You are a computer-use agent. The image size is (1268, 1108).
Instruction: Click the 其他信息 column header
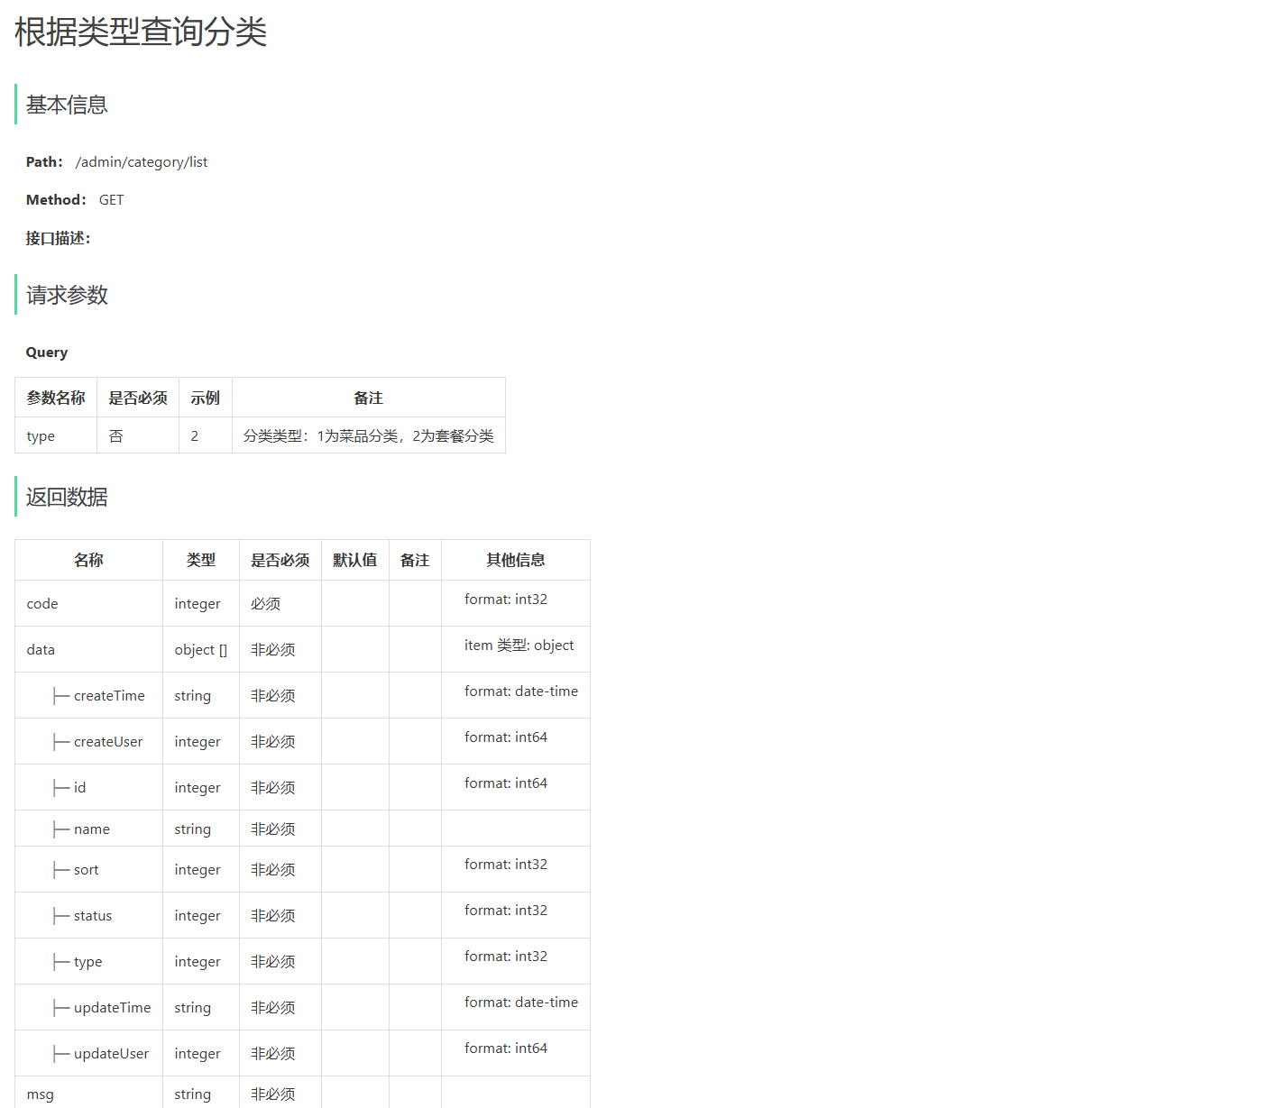pos(516,560)
